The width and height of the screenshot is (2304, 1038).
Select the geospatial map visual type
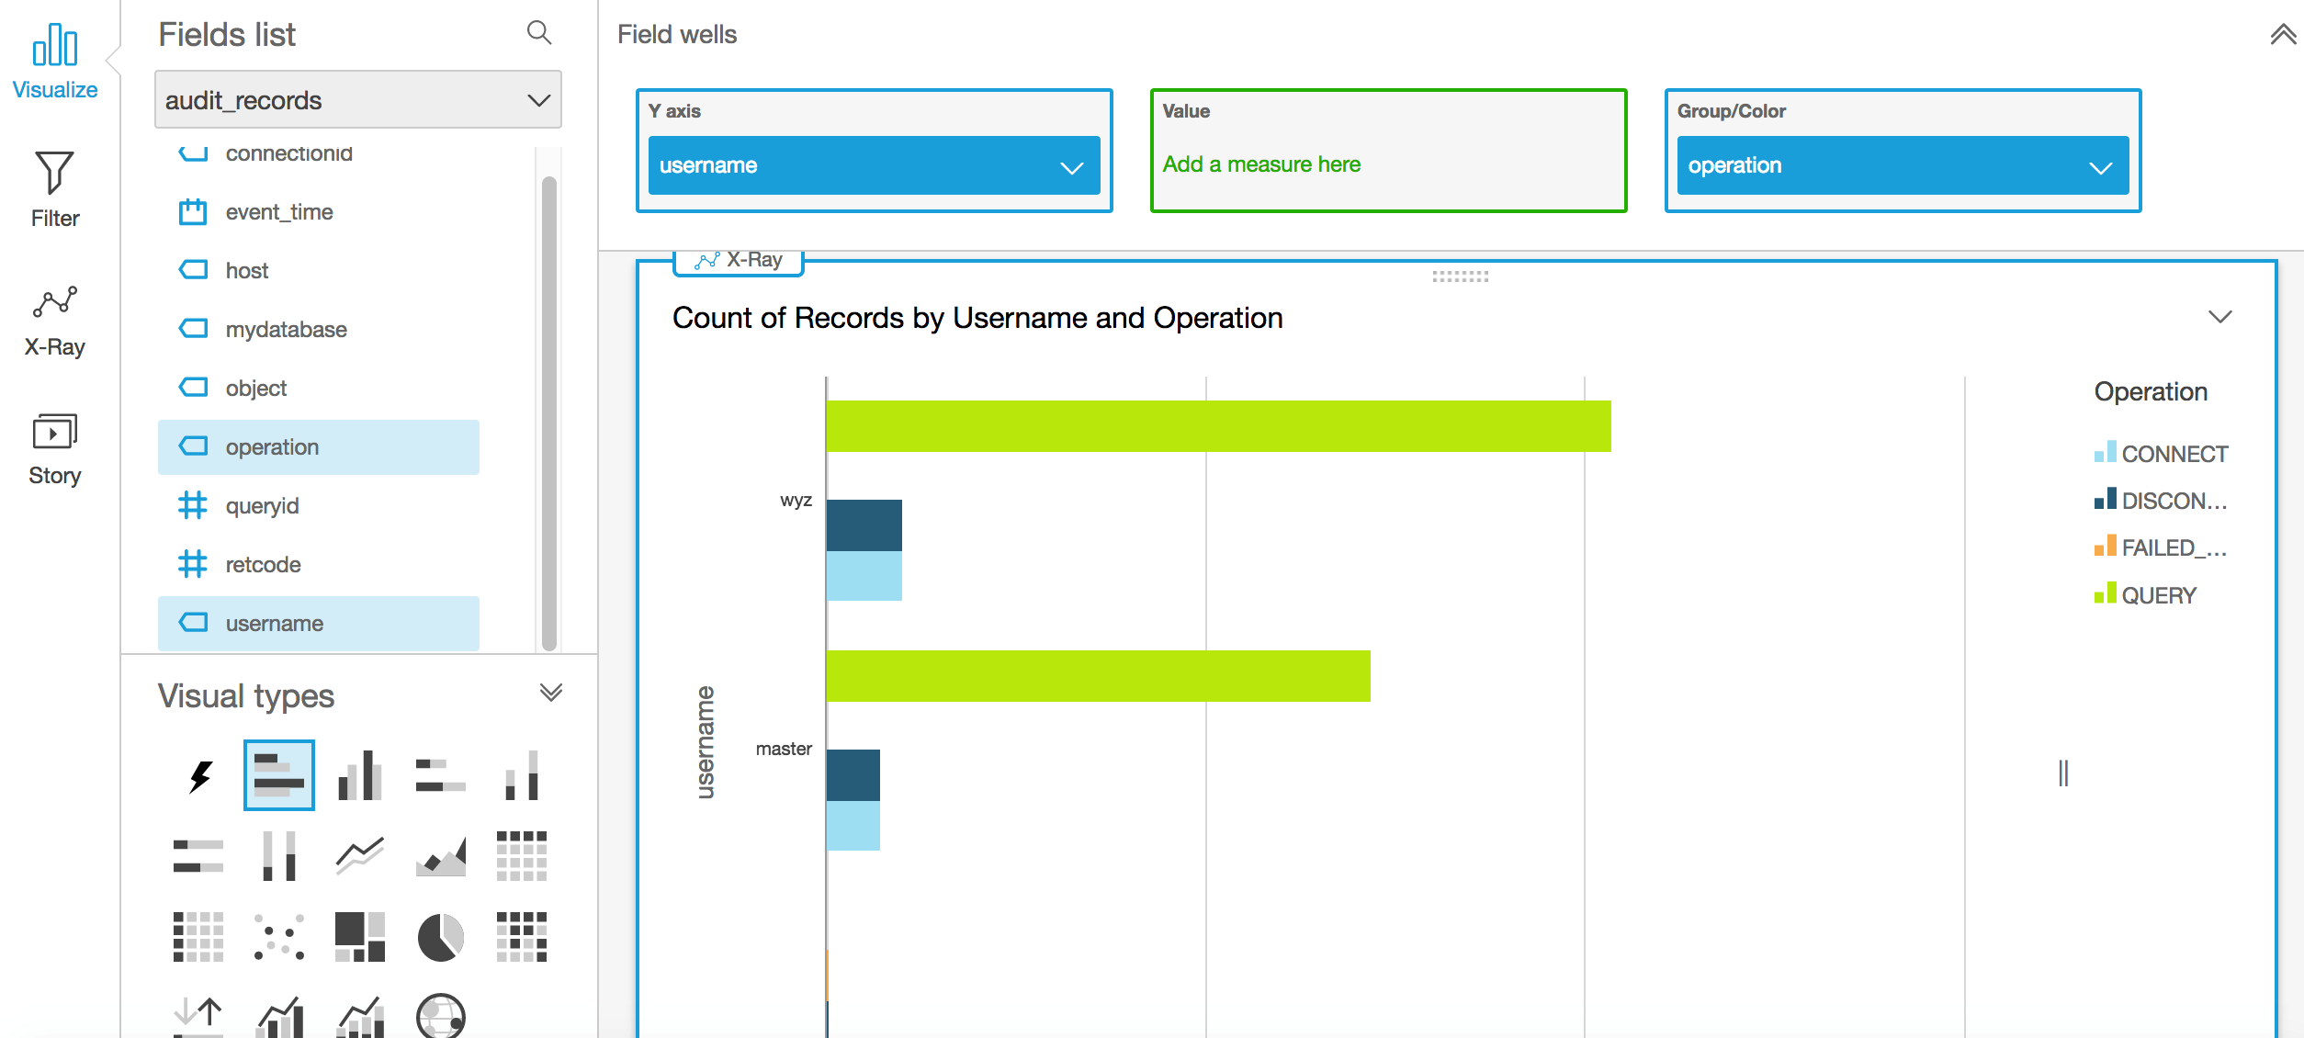click(x=440, y=1017)
